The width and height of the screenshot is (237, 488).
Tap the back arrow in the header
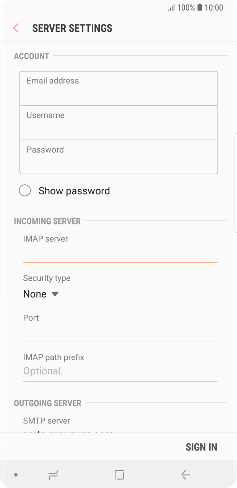click(x=15, y=28)
